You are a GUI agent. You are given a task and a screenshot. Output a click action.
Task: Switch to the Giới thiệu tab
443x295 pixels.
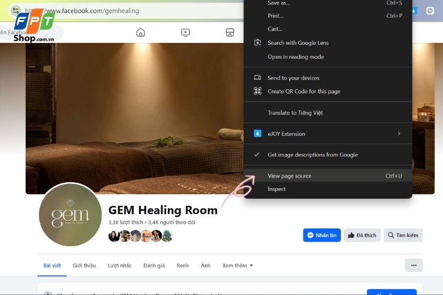[x=84, y=265]
